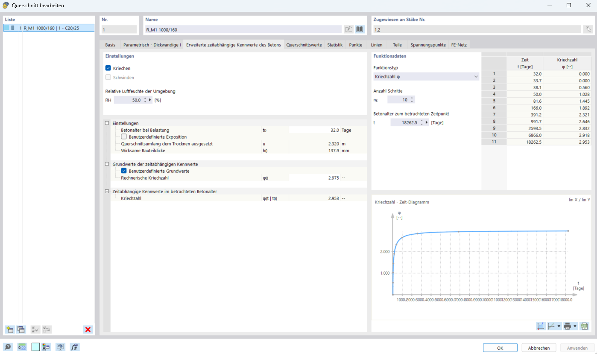The image size is (597, 354).
Task: Click the Abbrechen button
Action: 539,348
